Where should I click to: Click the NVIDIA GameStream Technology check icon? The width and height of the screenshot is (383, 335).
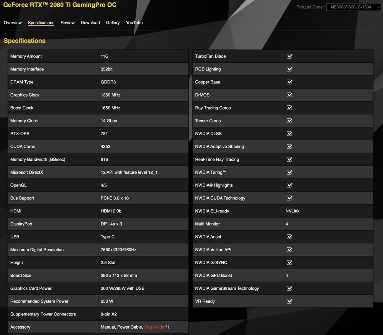290,288
